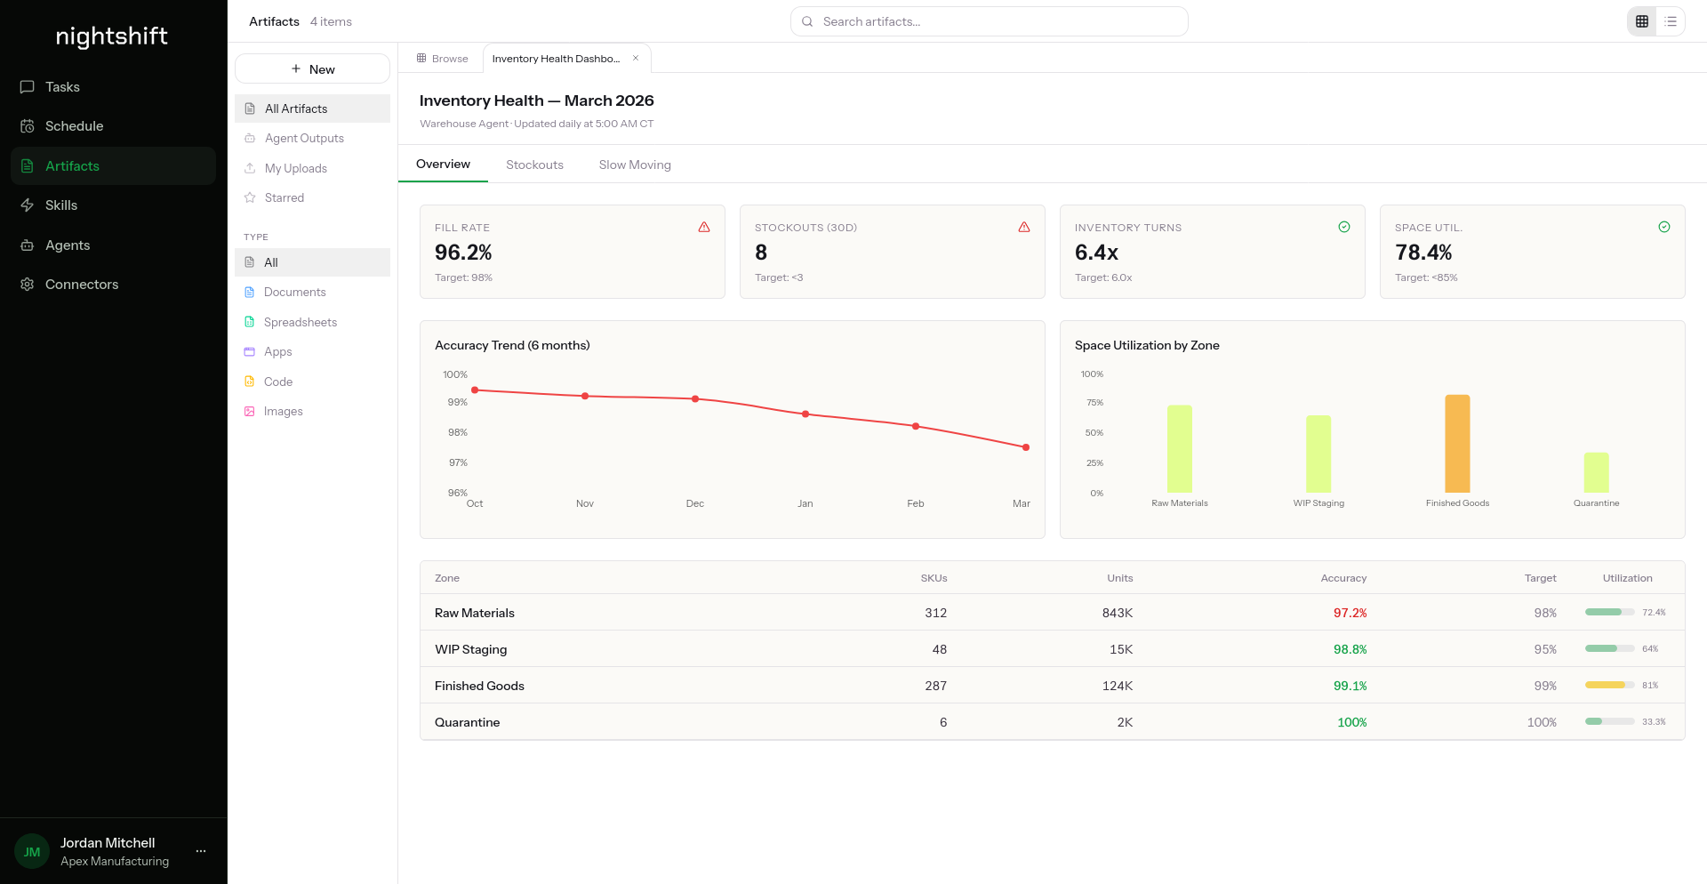Filter type to Apps
This screenshot has height=884, width=1707.
point(312,351)
